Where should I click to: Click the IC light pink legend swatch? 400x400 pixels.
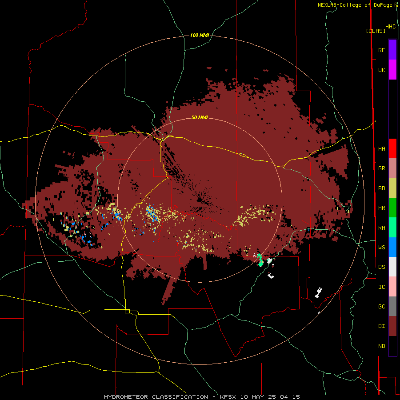[x=392, y=287]
